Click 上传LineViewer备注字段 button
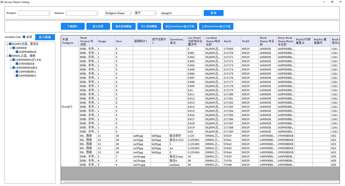 (x=216, y=26)
